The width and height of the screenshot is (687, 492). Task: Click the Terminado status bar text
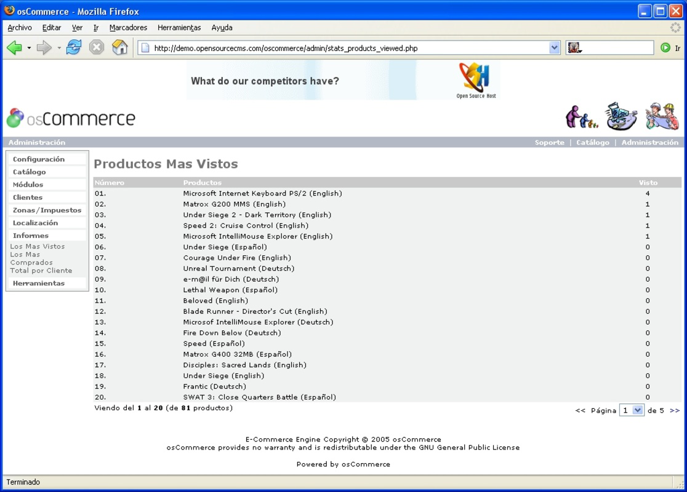click(x=23, y=482)
